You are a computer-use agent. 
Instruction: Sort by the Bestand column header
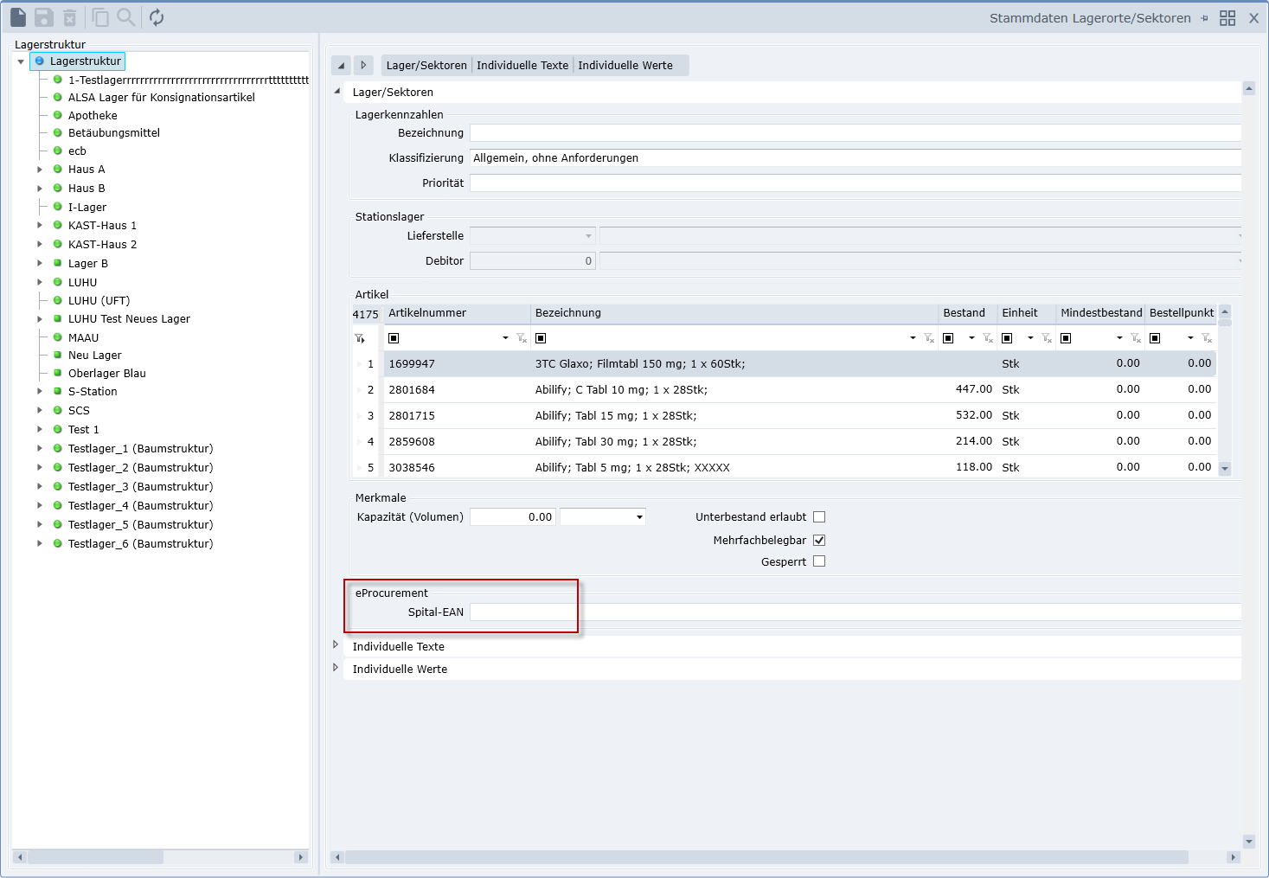[964, 313]
